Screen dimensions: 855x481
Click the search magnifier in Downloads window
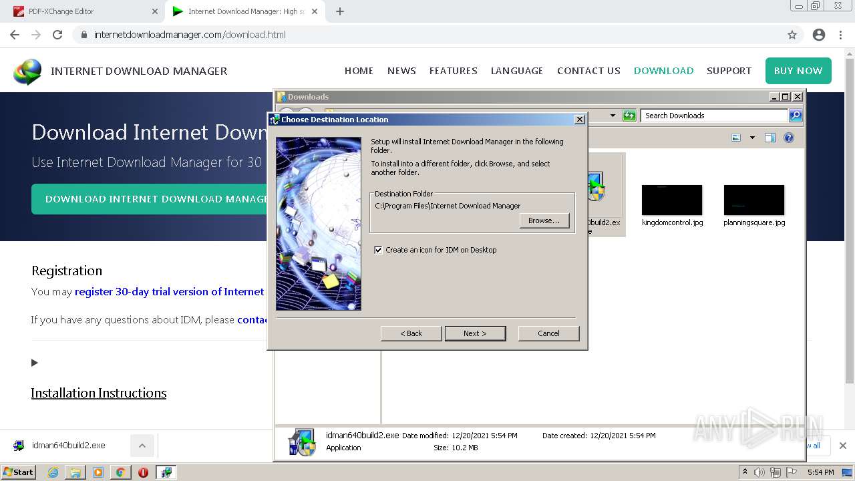coord(796,116)
